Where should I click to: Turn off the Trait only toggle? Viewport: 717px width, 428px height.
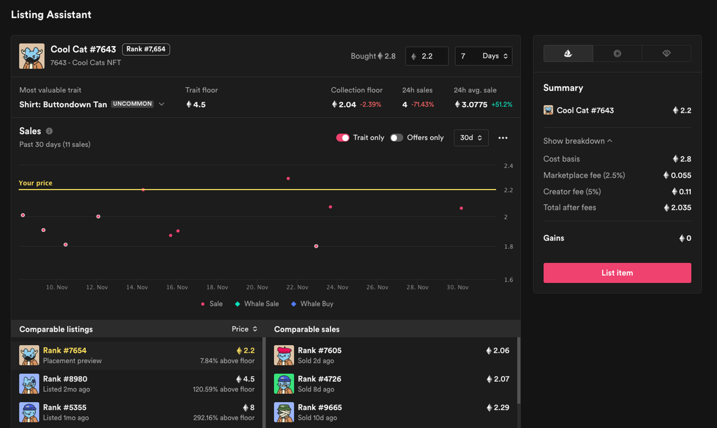coord(342,138)
